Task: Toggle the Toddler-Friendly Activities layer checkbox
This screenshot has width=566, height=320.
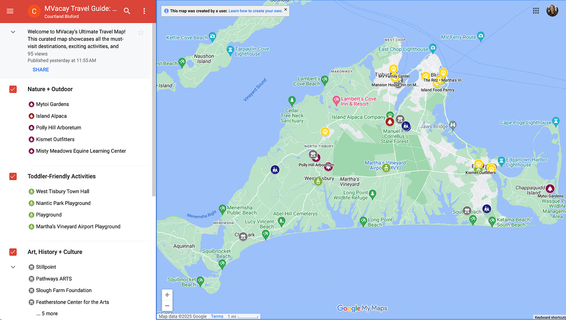Action: [13, 176]
